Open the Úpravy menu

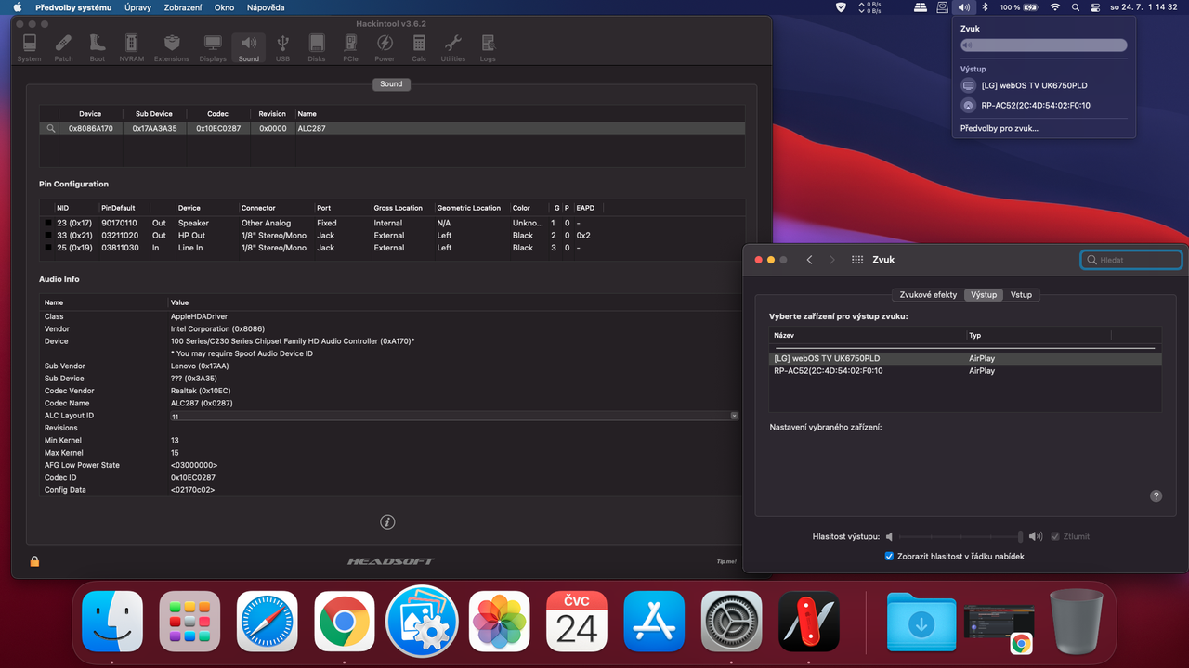(138, 7)
